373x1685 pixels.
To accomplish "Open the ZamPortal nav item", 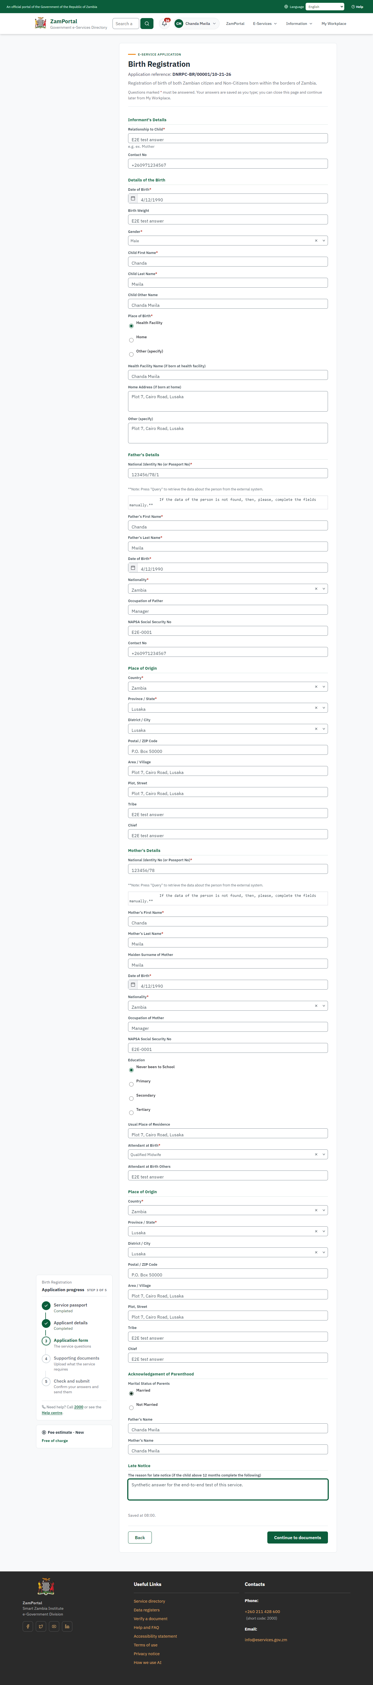I will 235,24.
